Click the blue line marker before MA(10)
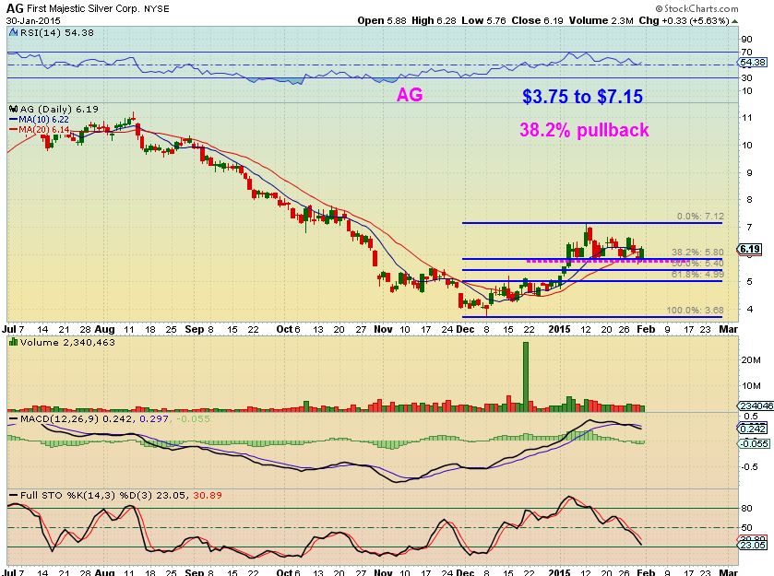This screenshot has height=576, width=774. point(13,119)
